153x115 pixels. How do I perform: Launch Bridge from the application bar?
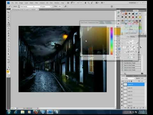click(68, 3)
